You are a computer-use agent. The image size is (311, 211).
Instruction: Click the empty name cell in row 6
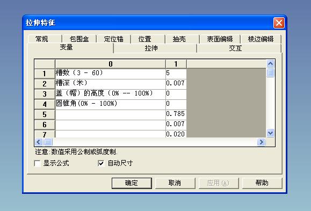111,125
